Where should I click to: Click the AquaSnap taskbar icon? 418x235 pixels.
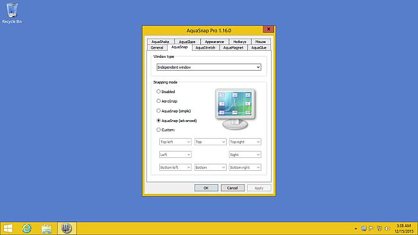[x=67, y=229]
